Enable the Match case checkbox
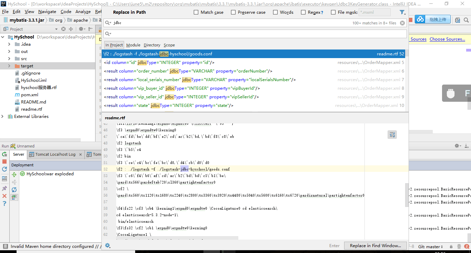Viewport: 471px width, 253px height. 196,12
